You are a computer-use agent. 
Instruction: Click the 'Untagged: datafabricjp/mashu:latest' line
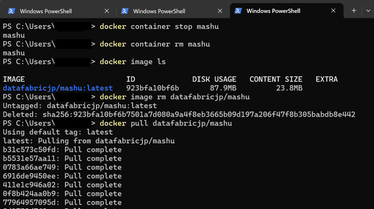click(x=80, y=106)
